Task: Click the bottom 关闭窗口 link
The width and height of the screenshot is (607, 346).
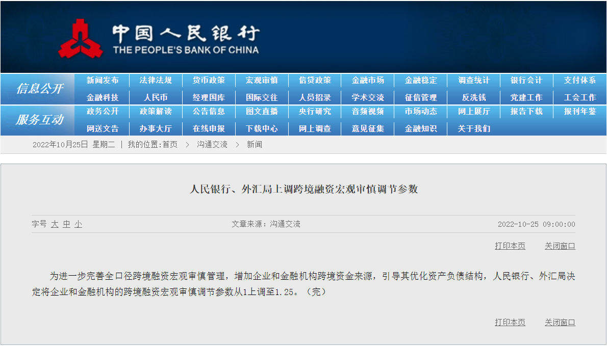Action: point(560,322)
